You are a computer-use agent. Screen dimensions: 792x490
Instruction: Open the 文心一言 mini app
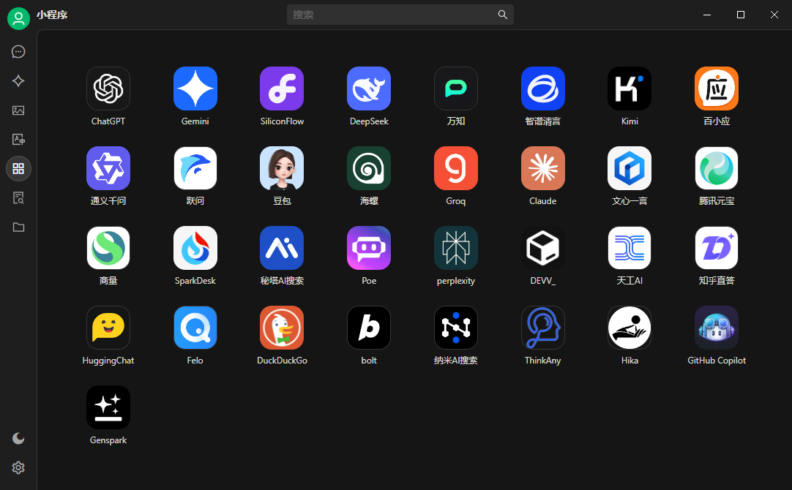tap(630, 168)
